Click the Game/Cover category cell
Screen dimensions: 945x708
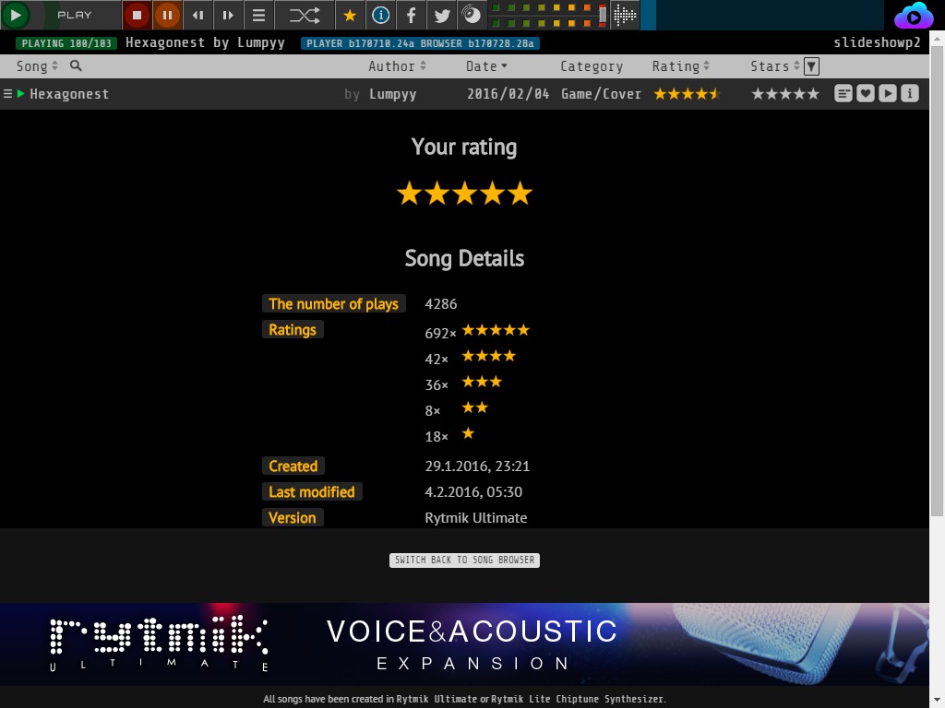pyautogui.click(x=601, y=94)
